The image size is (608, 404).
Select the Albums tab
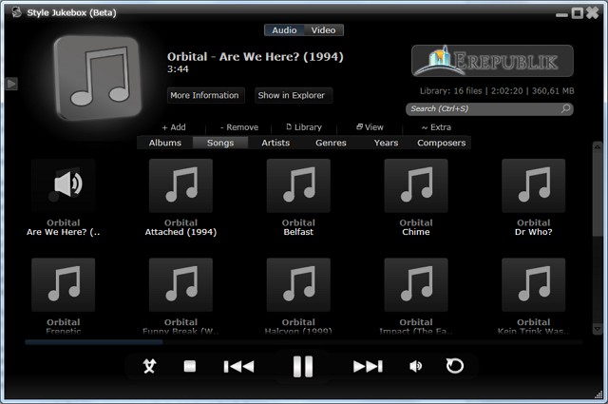click(x=165, y=143)
